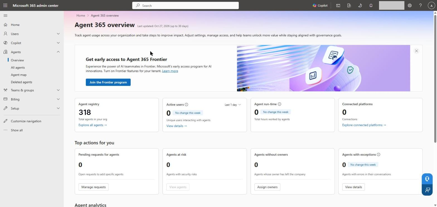Select All agents in sidebar
Screen dimensions: 437x207
[x=18, y=68]
